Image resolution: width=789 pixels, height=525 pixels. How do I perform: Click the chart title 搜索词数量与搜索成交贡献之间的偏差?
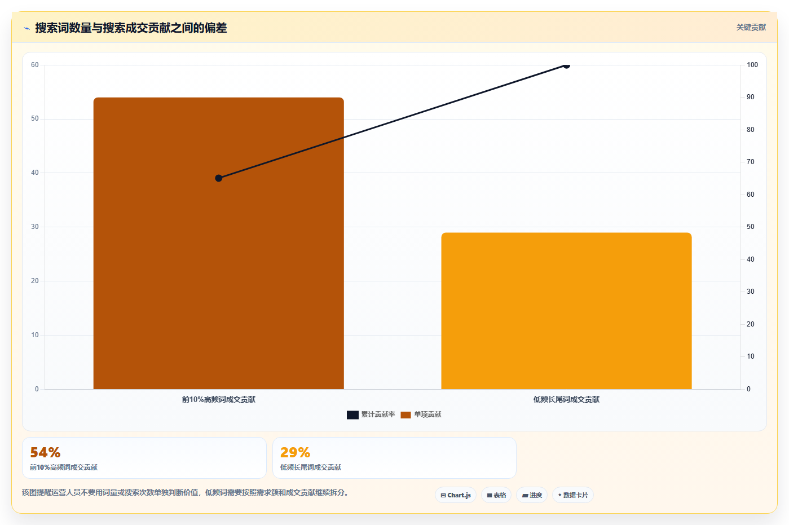[x=131, y=28]
